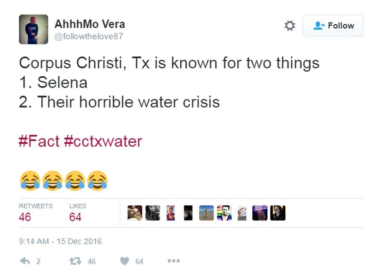
Task: Click the @followthelove87 handle
Action: click(90, 36)
